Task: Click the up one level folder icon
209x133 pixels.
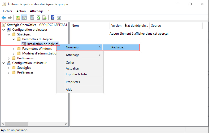Action: pos(18,18)
